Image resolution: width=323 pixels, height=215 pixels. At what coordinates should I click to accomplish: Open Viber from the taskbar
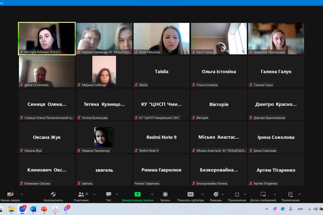tap(66, 209)
